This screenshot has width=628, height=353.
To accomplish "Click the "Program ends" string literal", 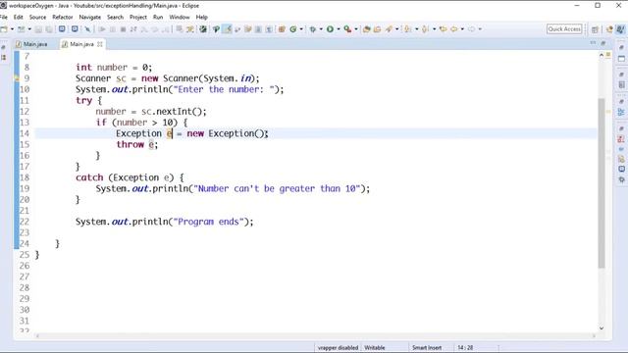I will 208,222.
